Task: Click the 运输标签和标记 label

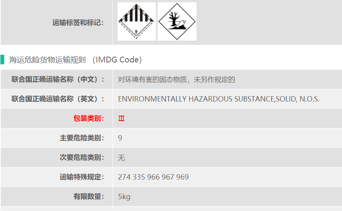Action: 78,23
